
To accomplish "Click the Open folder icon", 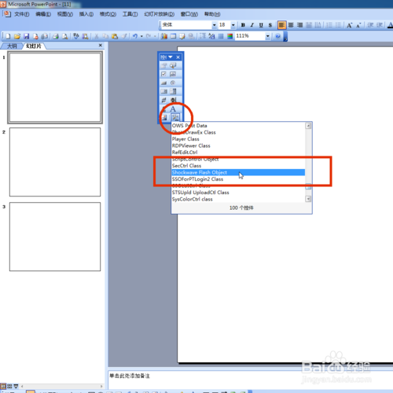I will pyautogui.click(x=17, y=36).
